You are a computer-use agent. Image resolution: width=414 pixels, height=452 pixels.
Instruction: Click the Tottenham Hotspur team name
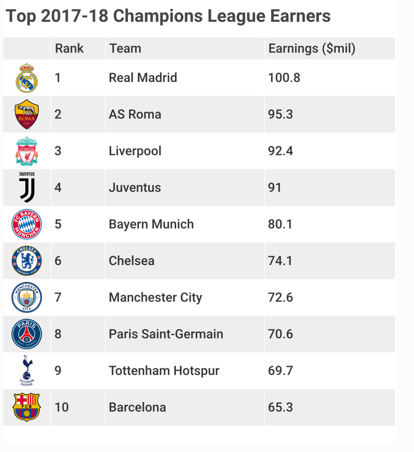164,371
